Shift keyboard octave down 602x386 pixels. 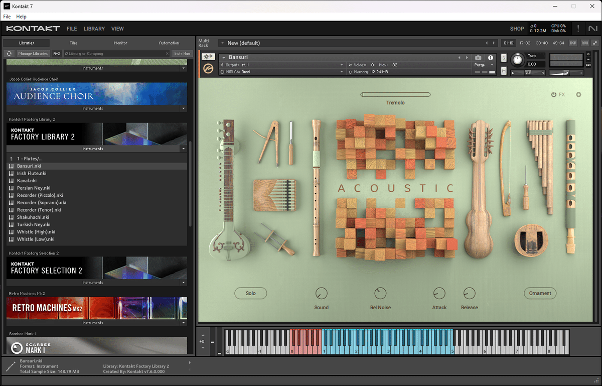[x=203, y=348]
